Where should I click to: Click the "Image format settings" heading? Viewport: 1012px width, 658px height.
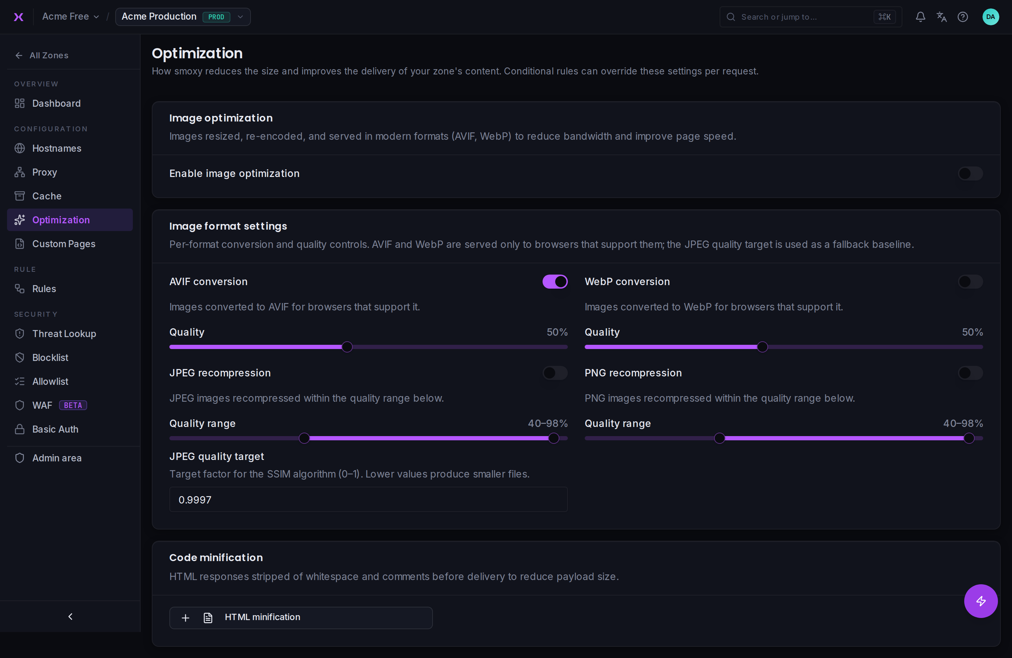pos(228,226)
